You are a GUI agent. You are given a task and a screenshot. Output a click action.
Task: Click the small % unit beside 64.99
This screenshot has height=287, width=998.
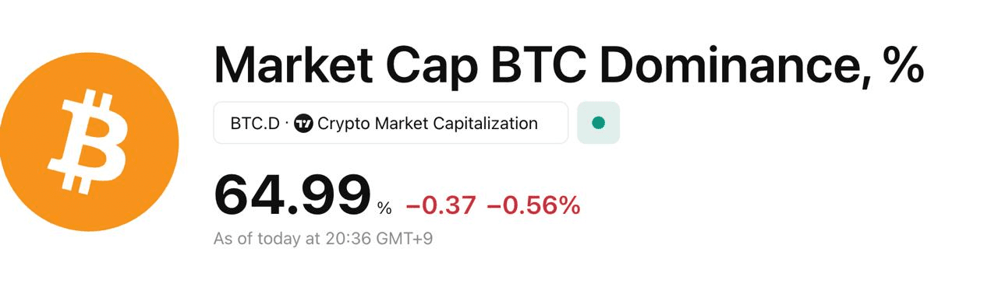384,208
